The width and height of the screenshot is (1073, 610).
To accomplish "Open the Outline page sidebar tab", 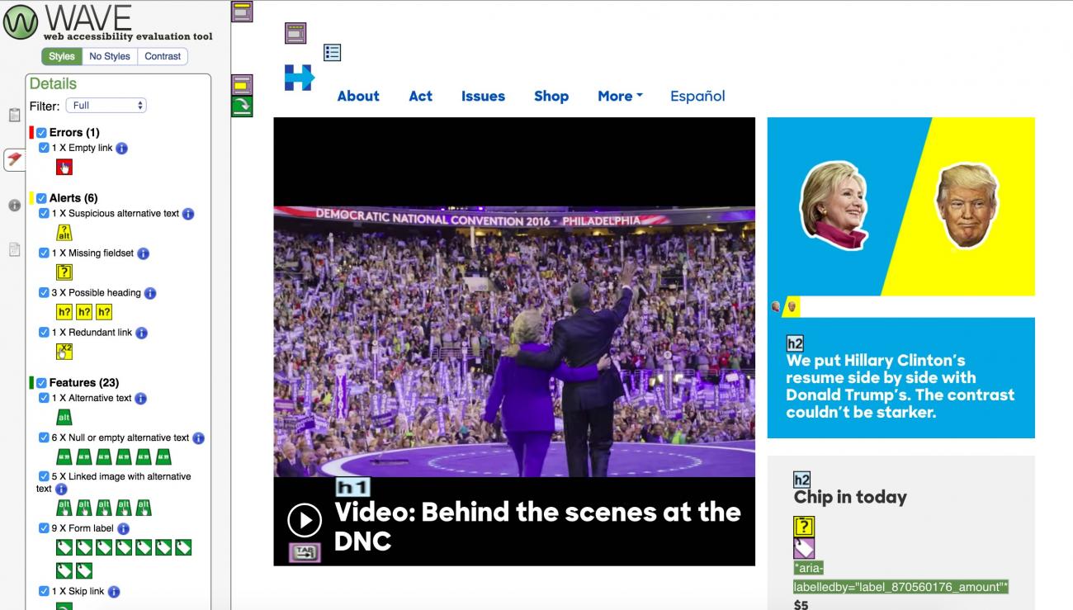I will click(14, 249).
